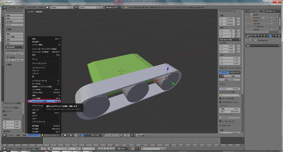Toggle visibility eye for Camera in outliner
This screenshot has width=283, height=152.
[x=272, y=18]
